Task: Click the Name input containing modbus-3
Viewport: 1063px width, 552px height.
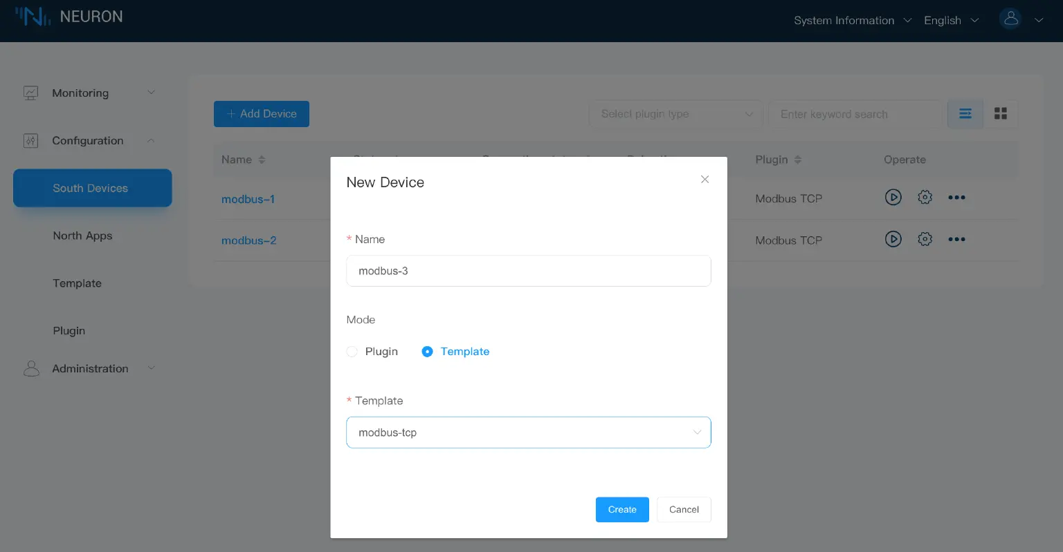Action: (528, 271)
